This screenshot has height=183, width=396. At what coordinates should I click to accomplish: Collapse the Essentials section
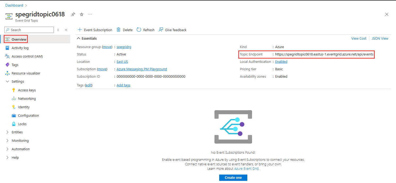point(78,38)
